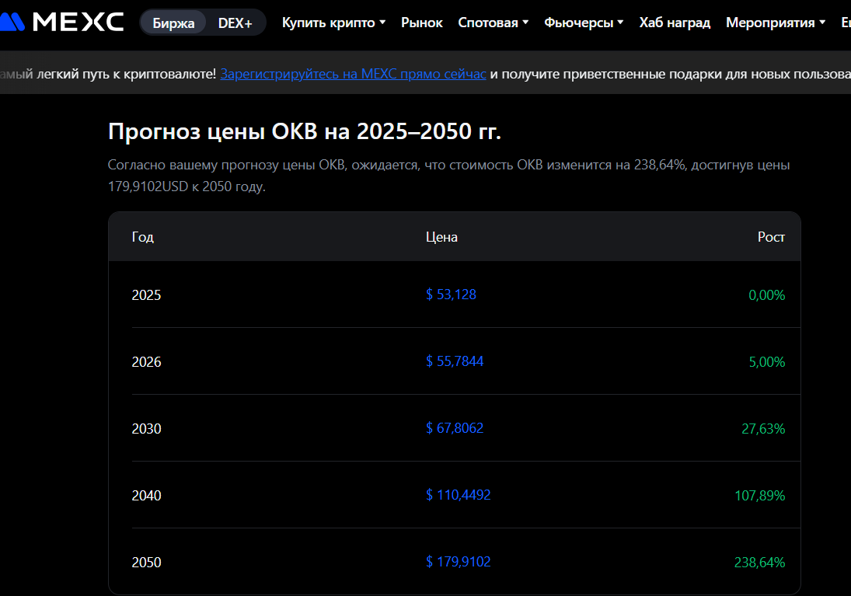
Task: Click the 5,00% growth value
Action: (x=767, y=361)
